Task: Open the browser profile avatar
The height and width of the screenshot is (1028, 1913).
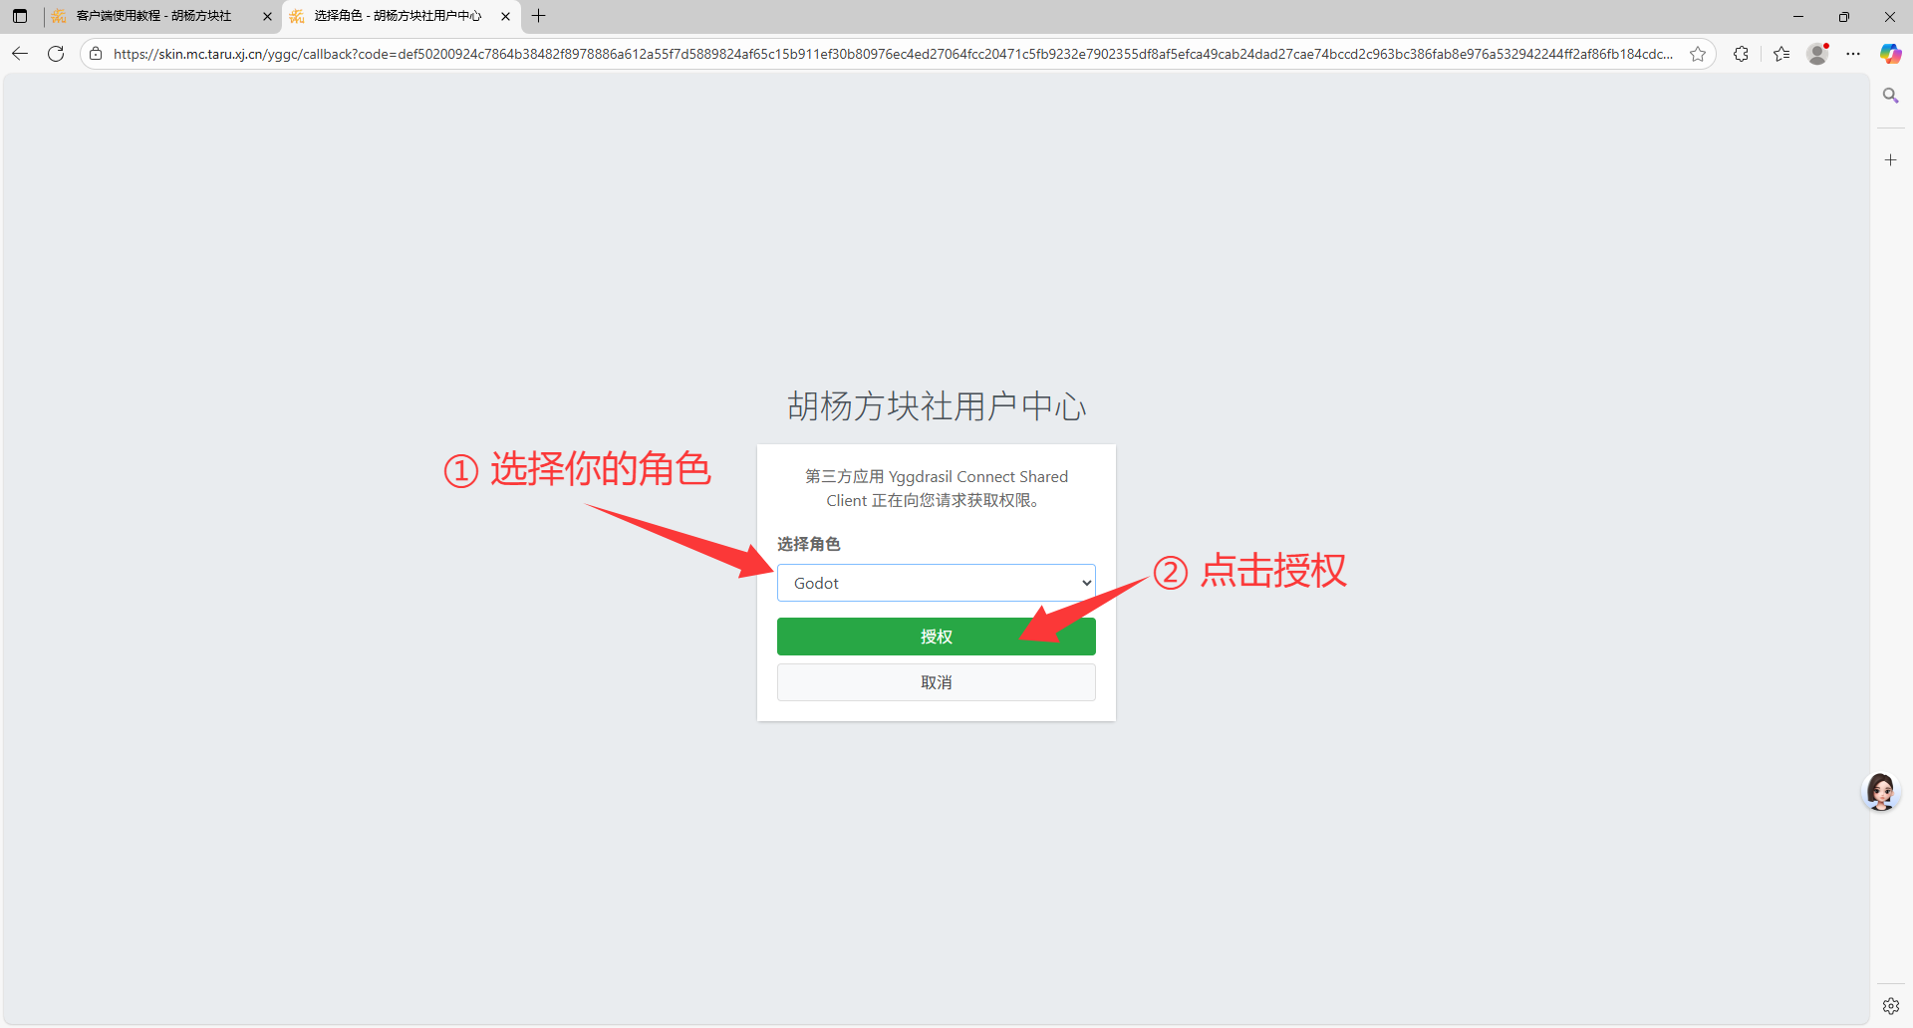Action: pos(1817,54)
